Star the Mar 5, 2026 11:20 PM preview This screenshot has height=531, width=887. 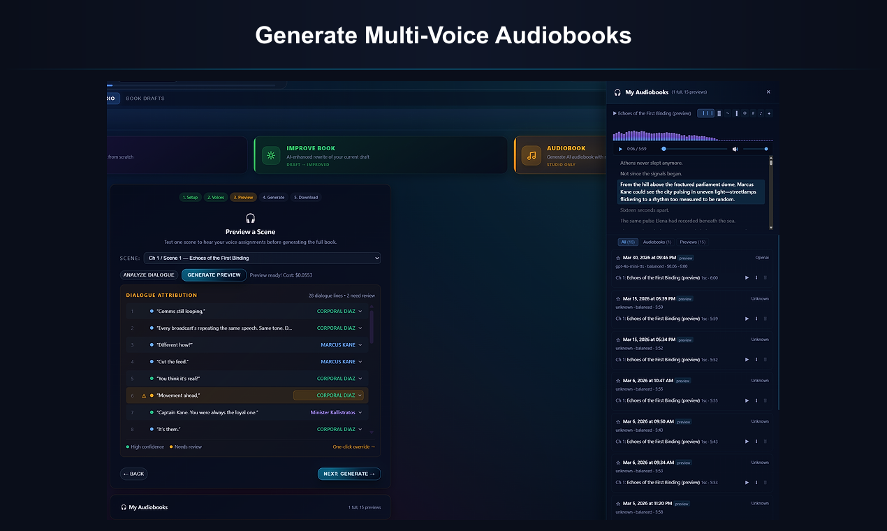pos(618,502)
